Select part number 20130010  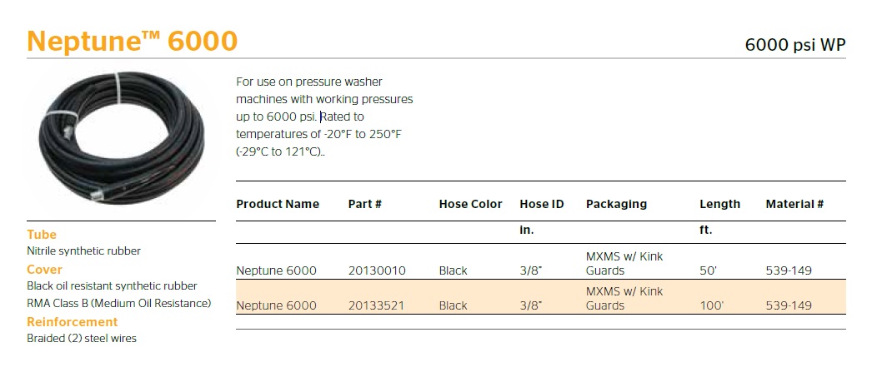tap(376, 270)
